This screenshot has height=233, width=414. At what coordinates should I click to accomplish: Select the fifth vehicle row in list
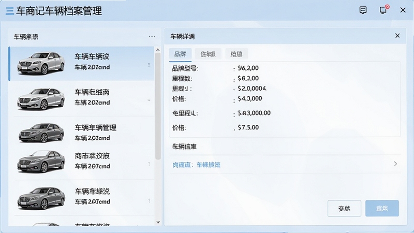[82, 197]
